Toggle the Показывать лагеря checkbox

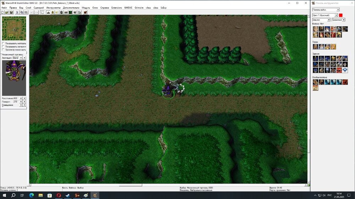click(x=4, y=46)
